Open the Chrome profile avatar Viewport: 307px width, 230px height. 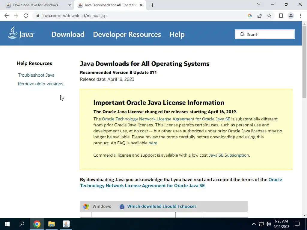291,16
